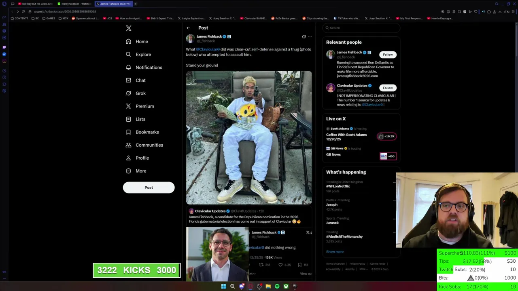Open Bookmarks in X sidebar
The height and width of the screenshot is (291, 518).
point(142,132)
